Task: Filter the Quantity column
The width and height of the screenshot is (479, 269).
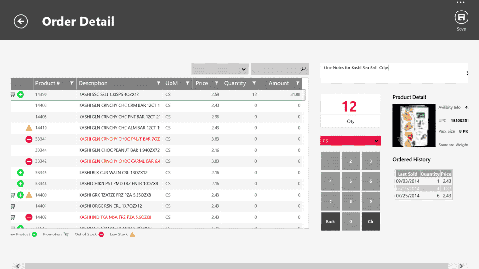Action: 254,83
